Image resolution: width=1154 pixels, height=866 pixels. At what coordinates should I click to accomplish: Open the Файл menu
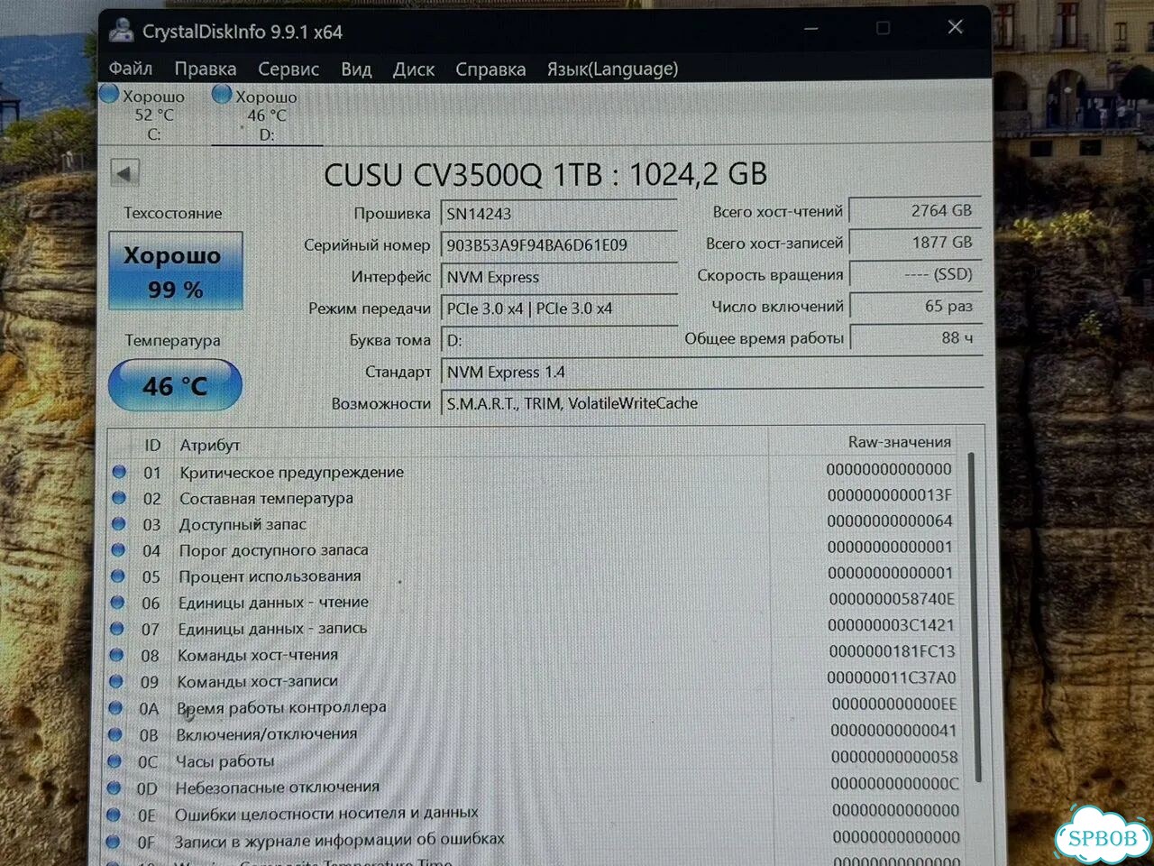coord(131,69)
